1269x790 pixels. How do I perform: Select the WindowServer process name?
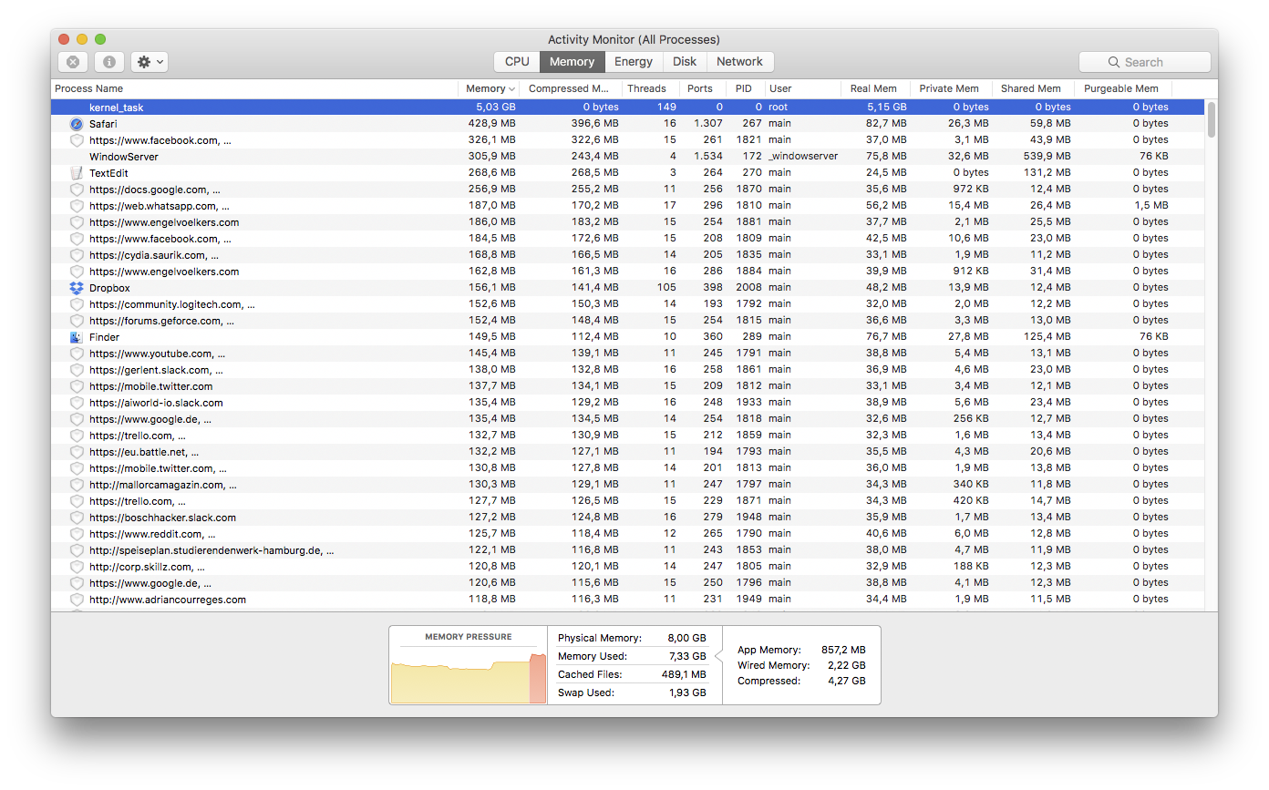124,157
